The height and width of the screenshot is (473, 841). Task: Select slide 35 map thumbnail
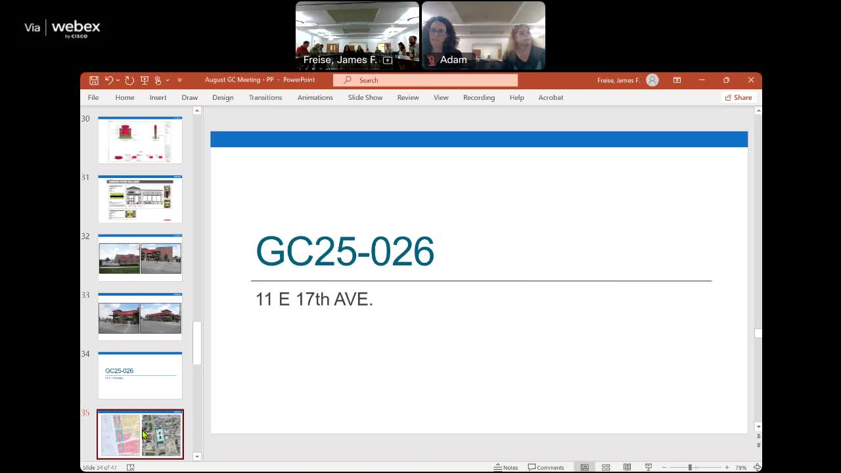click(x=140, y=434)
